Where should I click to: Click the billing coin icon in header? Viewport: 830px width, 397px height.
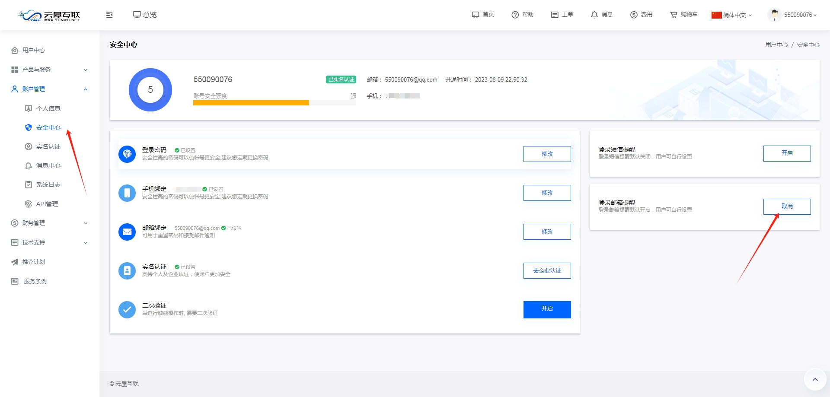coord(634,15)
